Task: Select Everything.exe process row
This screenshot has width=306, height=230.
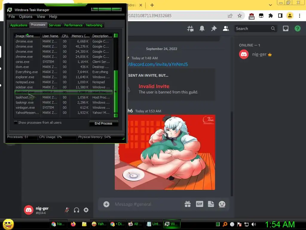Action: pyautogui.click(x=63, y=72)
